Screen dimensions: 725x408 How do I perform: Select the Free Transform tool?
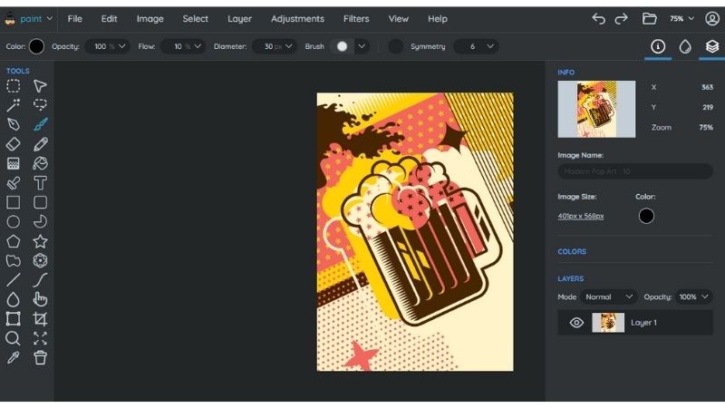click(x=13, y=319)
